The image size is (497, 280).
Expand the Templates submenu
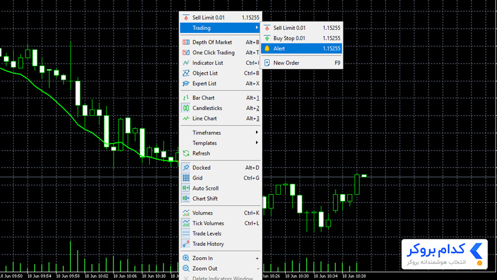[x=221, y=143]
